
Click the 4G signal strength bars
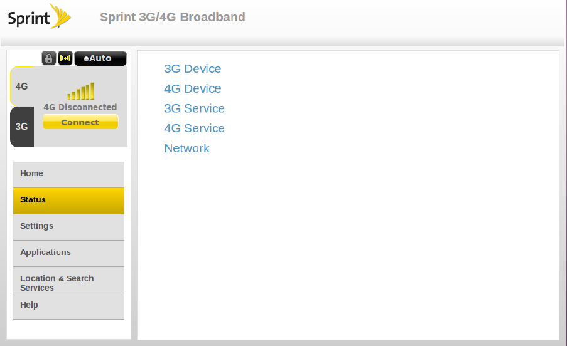(x=81, y=92)
